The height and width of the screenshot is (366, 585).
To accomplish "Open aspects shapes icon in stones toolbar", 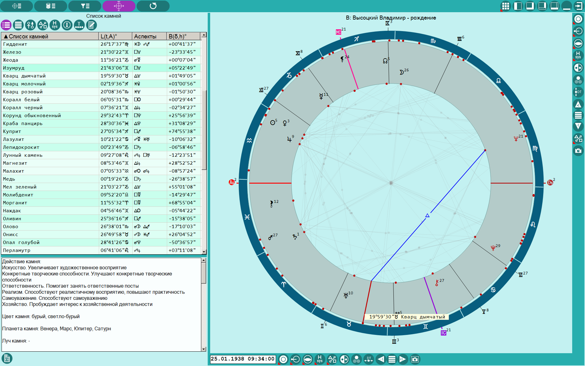I will tap(42, 25).
